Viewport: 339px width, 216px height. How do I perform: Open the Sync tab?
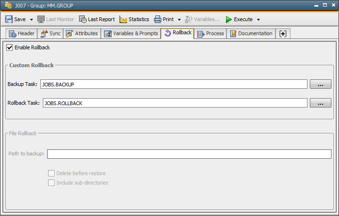[50, 34]
